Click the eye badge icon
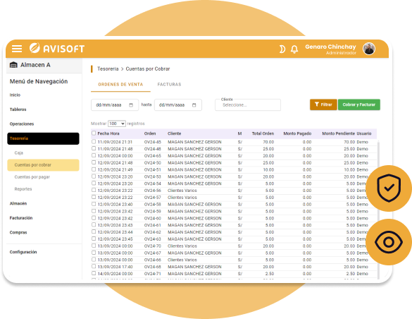412x319 pixels. 389,242
